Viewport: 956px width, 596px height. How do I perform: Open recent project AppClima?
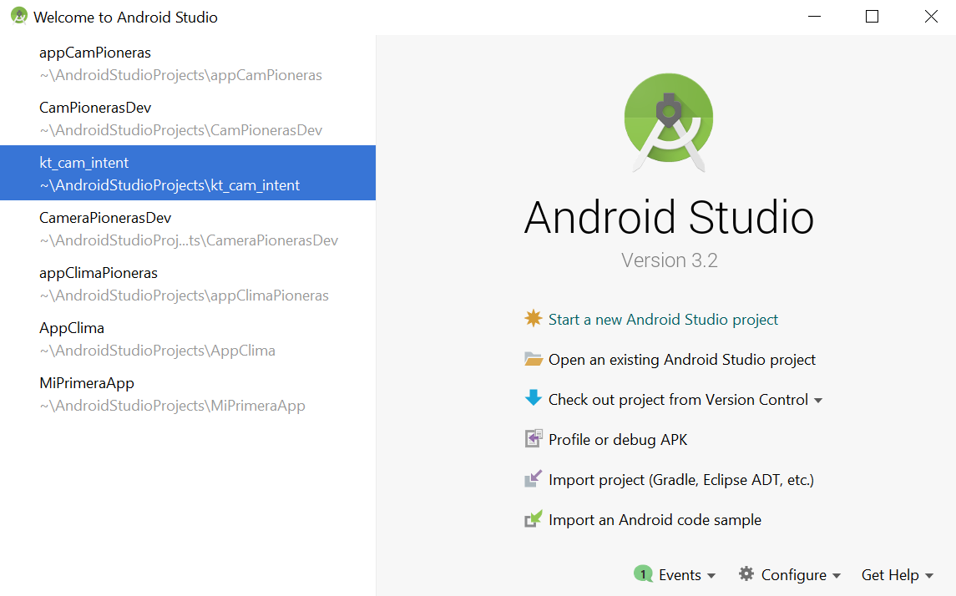tap(188, 338)
